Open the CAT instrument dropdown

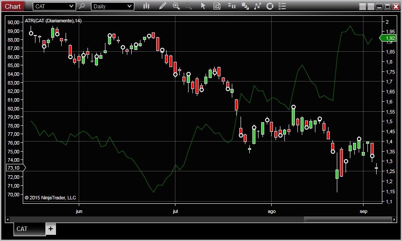54,7
